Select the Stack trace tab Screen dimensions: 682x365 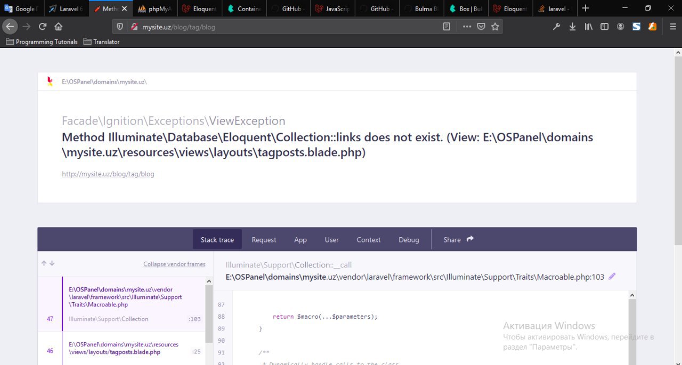217,239
